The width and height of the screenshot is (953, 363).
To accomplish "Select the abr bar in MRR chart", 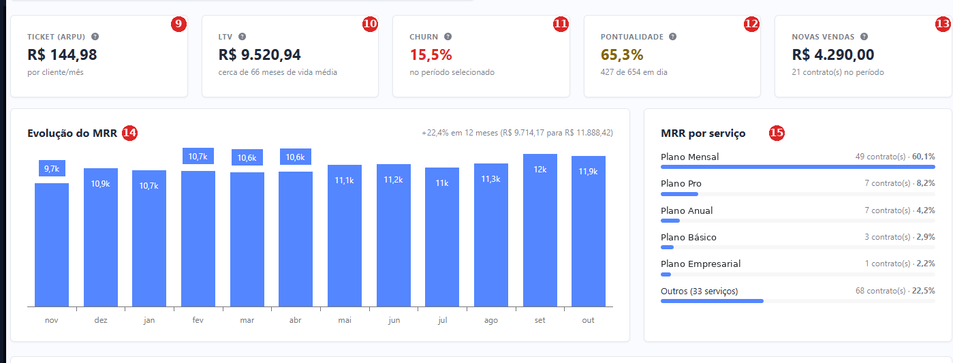I will [x=296, y=239].
